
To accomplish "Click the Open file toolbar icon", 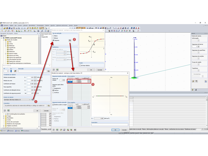I will (4, 28).
